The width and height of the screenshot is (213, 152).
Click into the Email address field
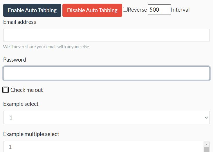(106, 35)
